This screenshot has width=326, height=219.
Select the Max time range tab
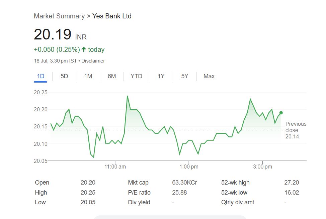pyautogui.click(x=209, y=76)
